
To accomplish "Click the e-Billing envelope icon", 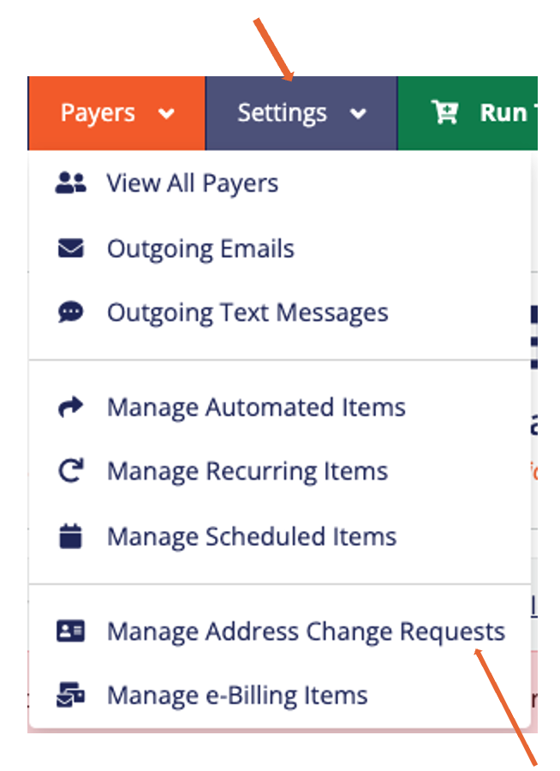I will [x=70, y=695].
